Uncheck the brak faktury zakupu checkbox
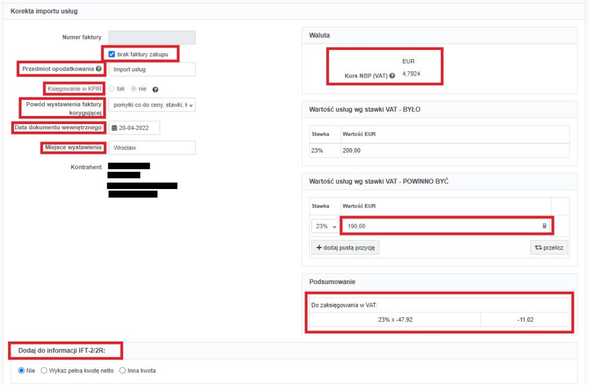Viewport: 594px width, 385px height. click(112, 53)
